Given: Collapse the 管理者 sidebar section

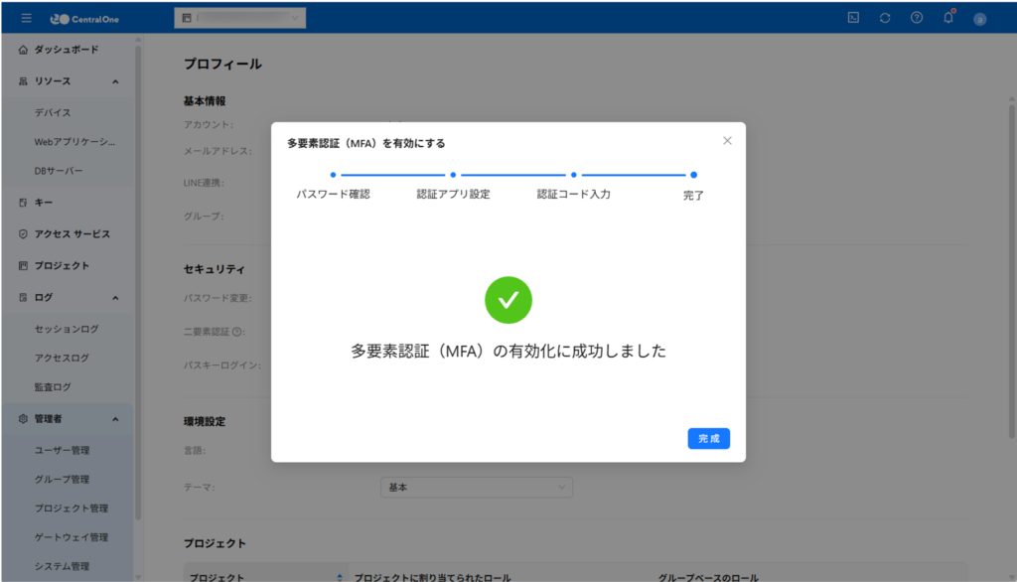Looking at the screenshot, I should (x=115, y=419).
